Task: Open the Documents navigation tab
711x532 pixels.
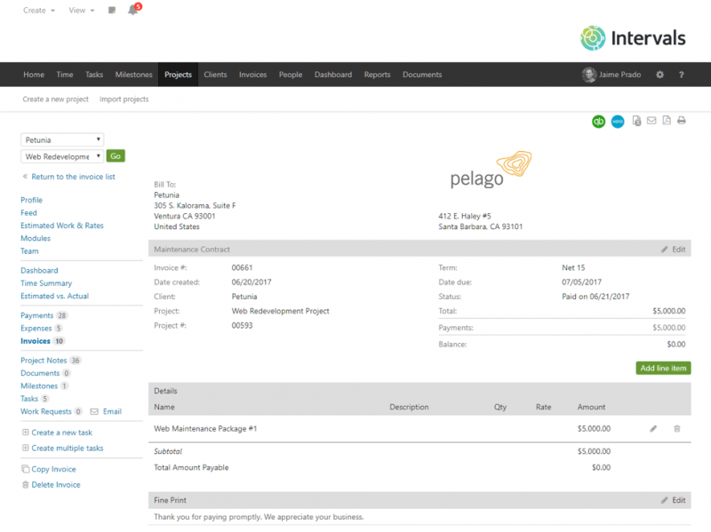Action: tap(422, 75)
